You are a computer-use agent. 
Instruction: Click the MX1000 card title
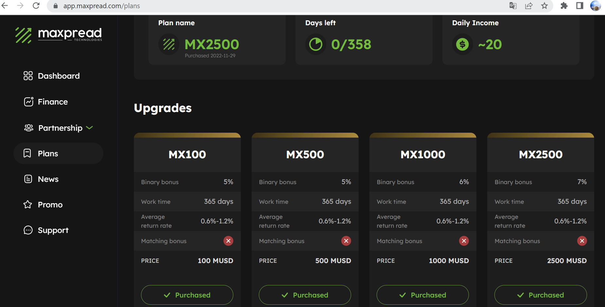pyautogui.click(x=423, y=154)
